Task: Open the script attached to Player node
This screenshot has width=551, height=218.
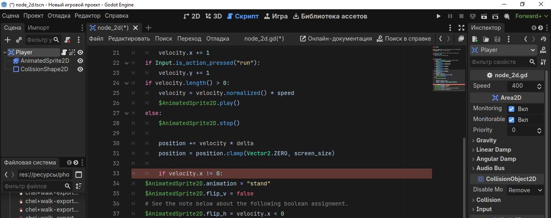Action: click(64, 52)
